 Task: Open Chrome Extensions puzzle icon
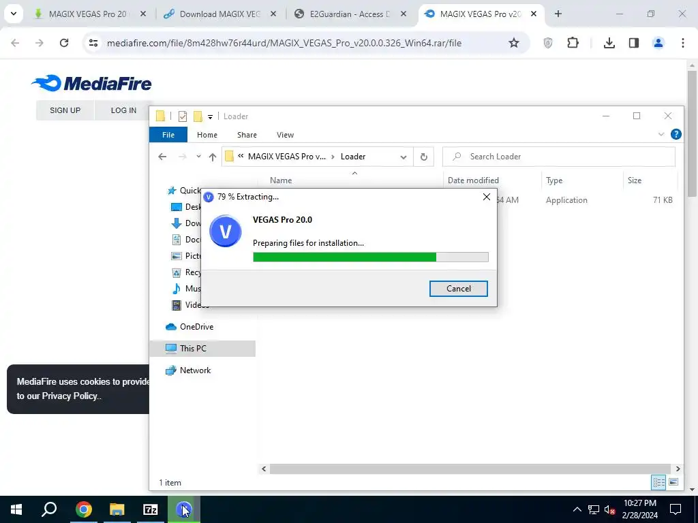point(573,43)
